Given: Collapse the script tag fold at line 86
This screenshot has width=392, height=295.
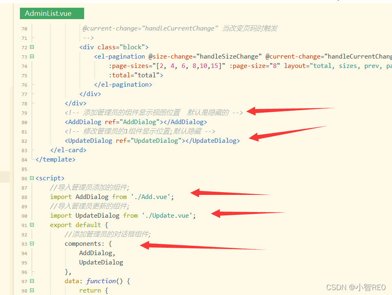Looking at the screenshot, I should click(32, 178).
